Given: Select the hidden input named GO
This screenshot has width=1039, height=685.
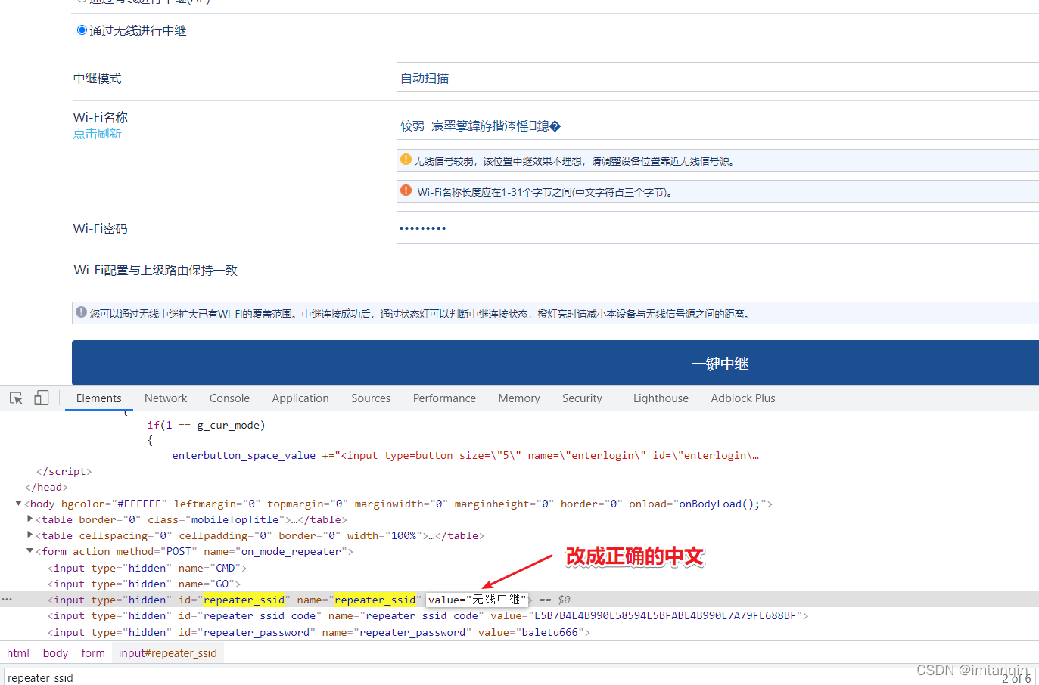Looking at the screenshot, I should (144, 584).
